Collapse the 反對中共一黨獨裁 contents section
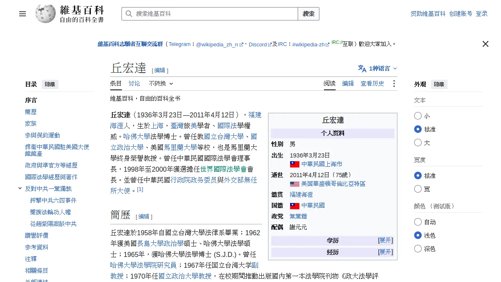 (x=20, y=188)
